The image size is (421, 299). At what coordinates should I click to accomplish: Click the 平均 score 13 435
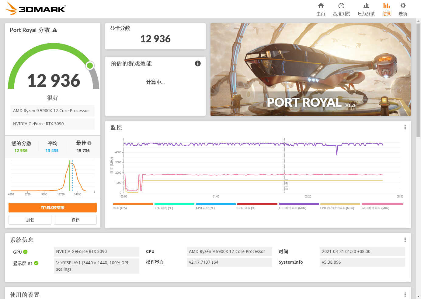pyautogui.click(x=52, y=151)
